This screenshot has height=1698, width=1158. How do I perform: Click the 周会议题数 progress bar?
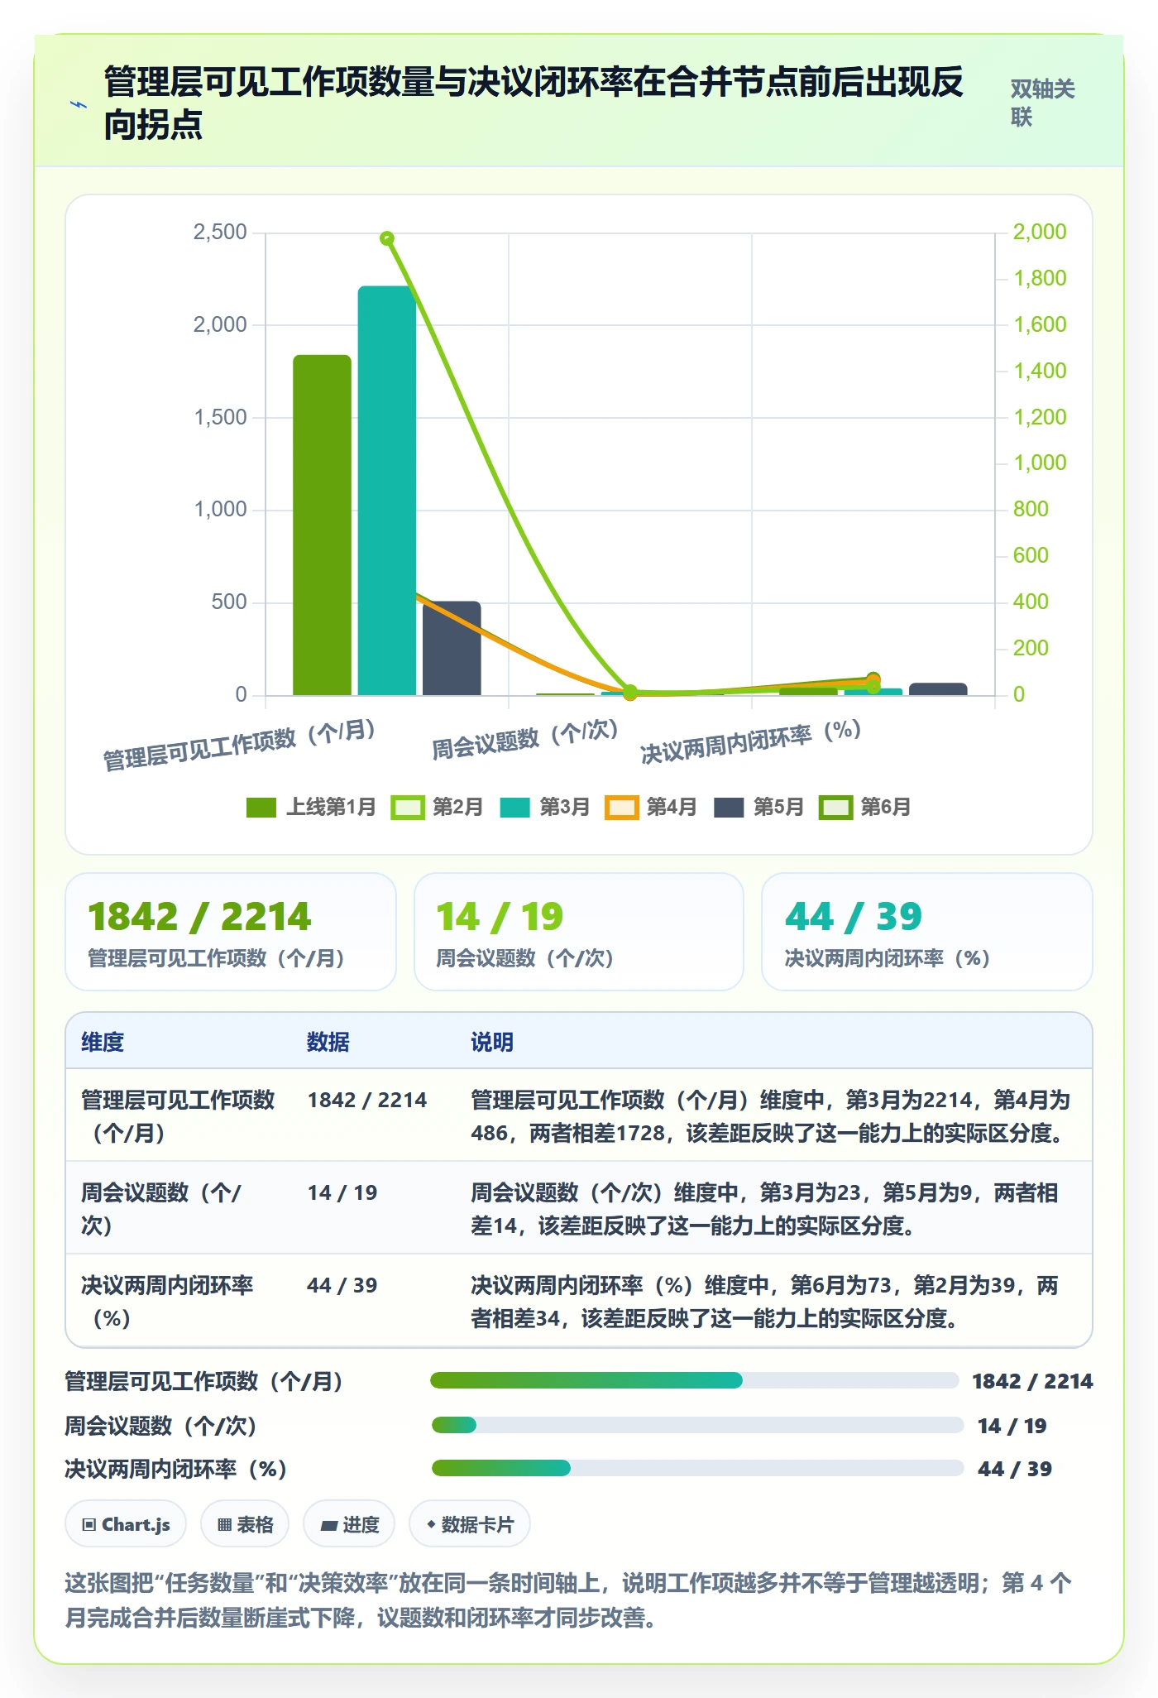click(x=697, y=1425)
